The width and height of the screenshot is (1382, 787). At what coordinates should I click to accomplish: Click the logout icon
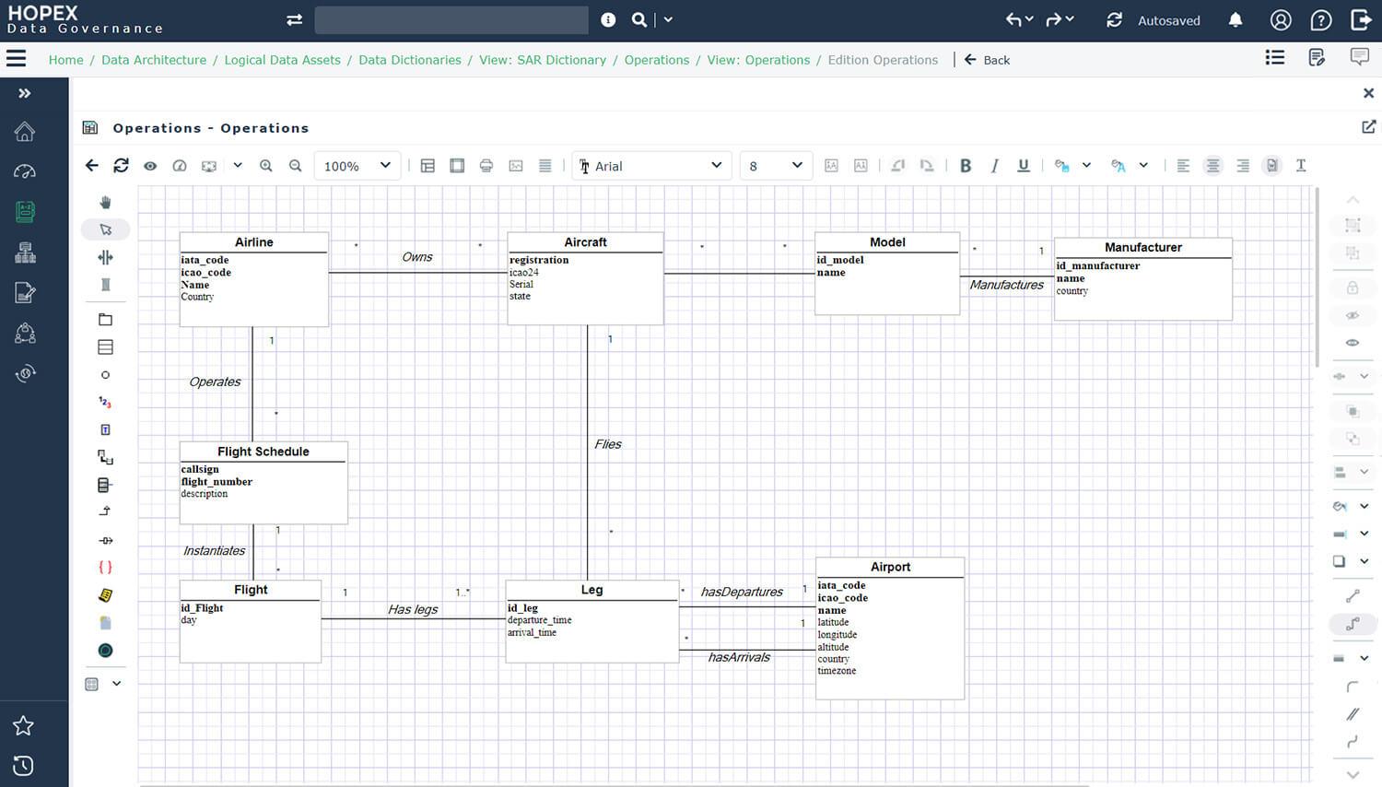coord(1361,19)
